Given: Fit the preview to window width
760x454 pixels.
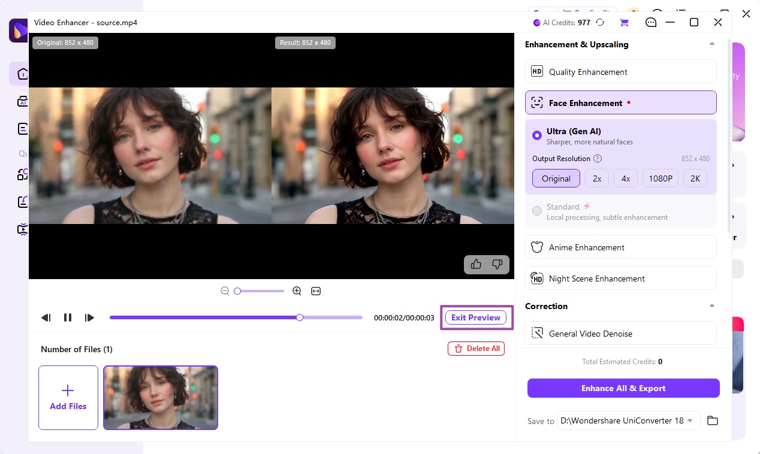Looking at the screenshot, I should [x=316, y=291].
